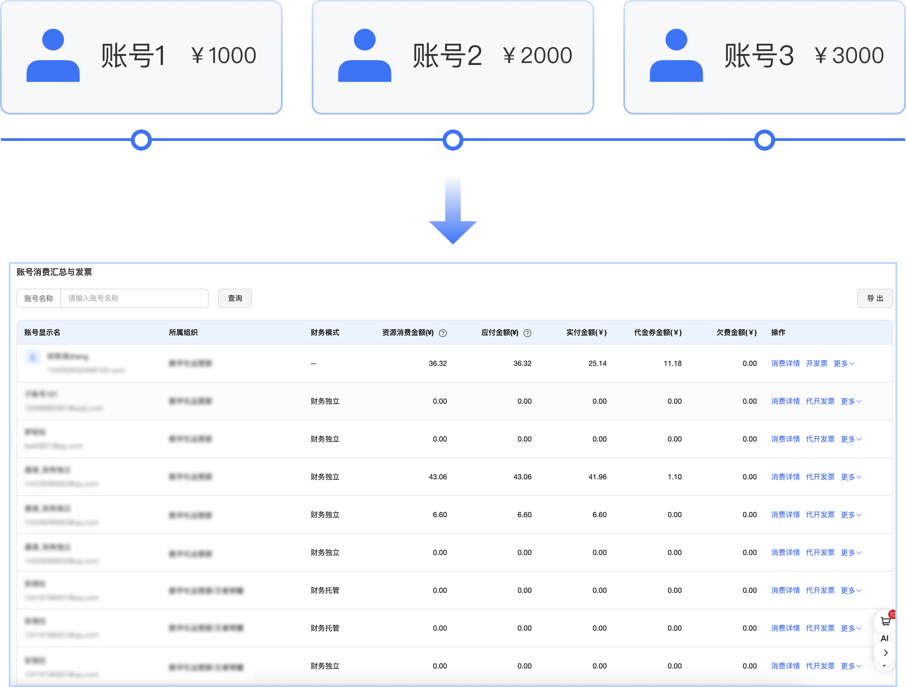The image size is (906, 687).
Task: Click 代开发票 in the 6.60 row
Action: (x=820, y=514)
